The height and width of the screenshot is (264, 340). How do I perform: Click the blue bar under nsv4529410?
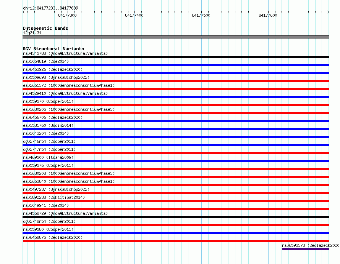click(x=176, y=97)
